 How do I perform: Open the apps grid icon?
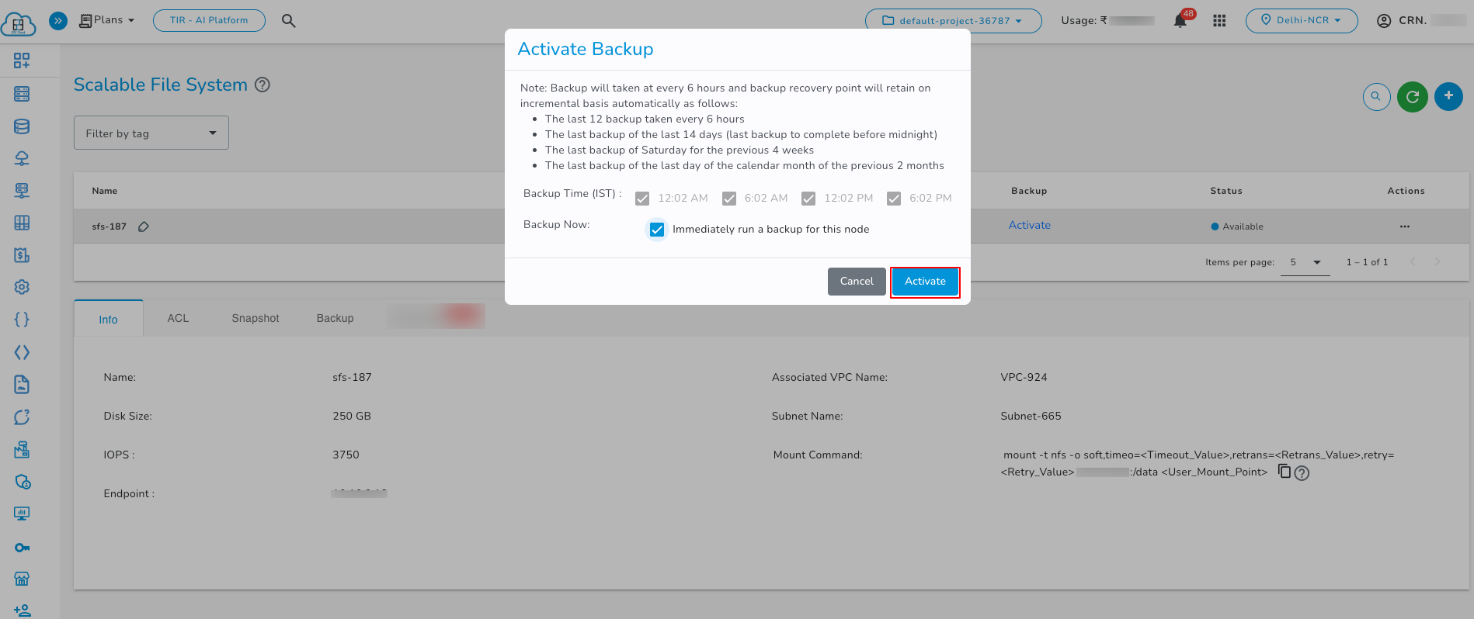(x=1219, y=21)
